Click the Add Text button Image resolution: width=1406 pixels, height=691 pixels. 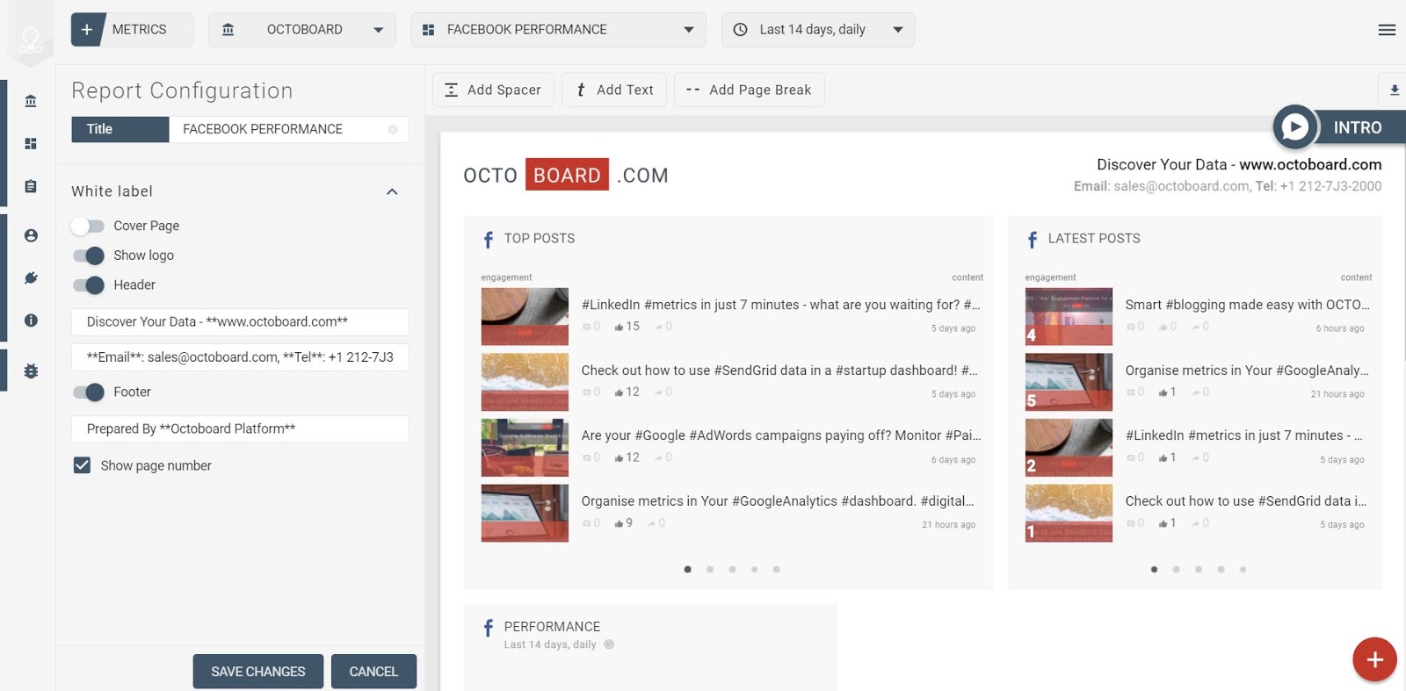614,90
